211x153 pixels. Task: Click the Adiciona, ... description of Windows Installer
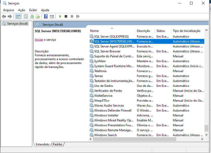click(x=145, y=115)
